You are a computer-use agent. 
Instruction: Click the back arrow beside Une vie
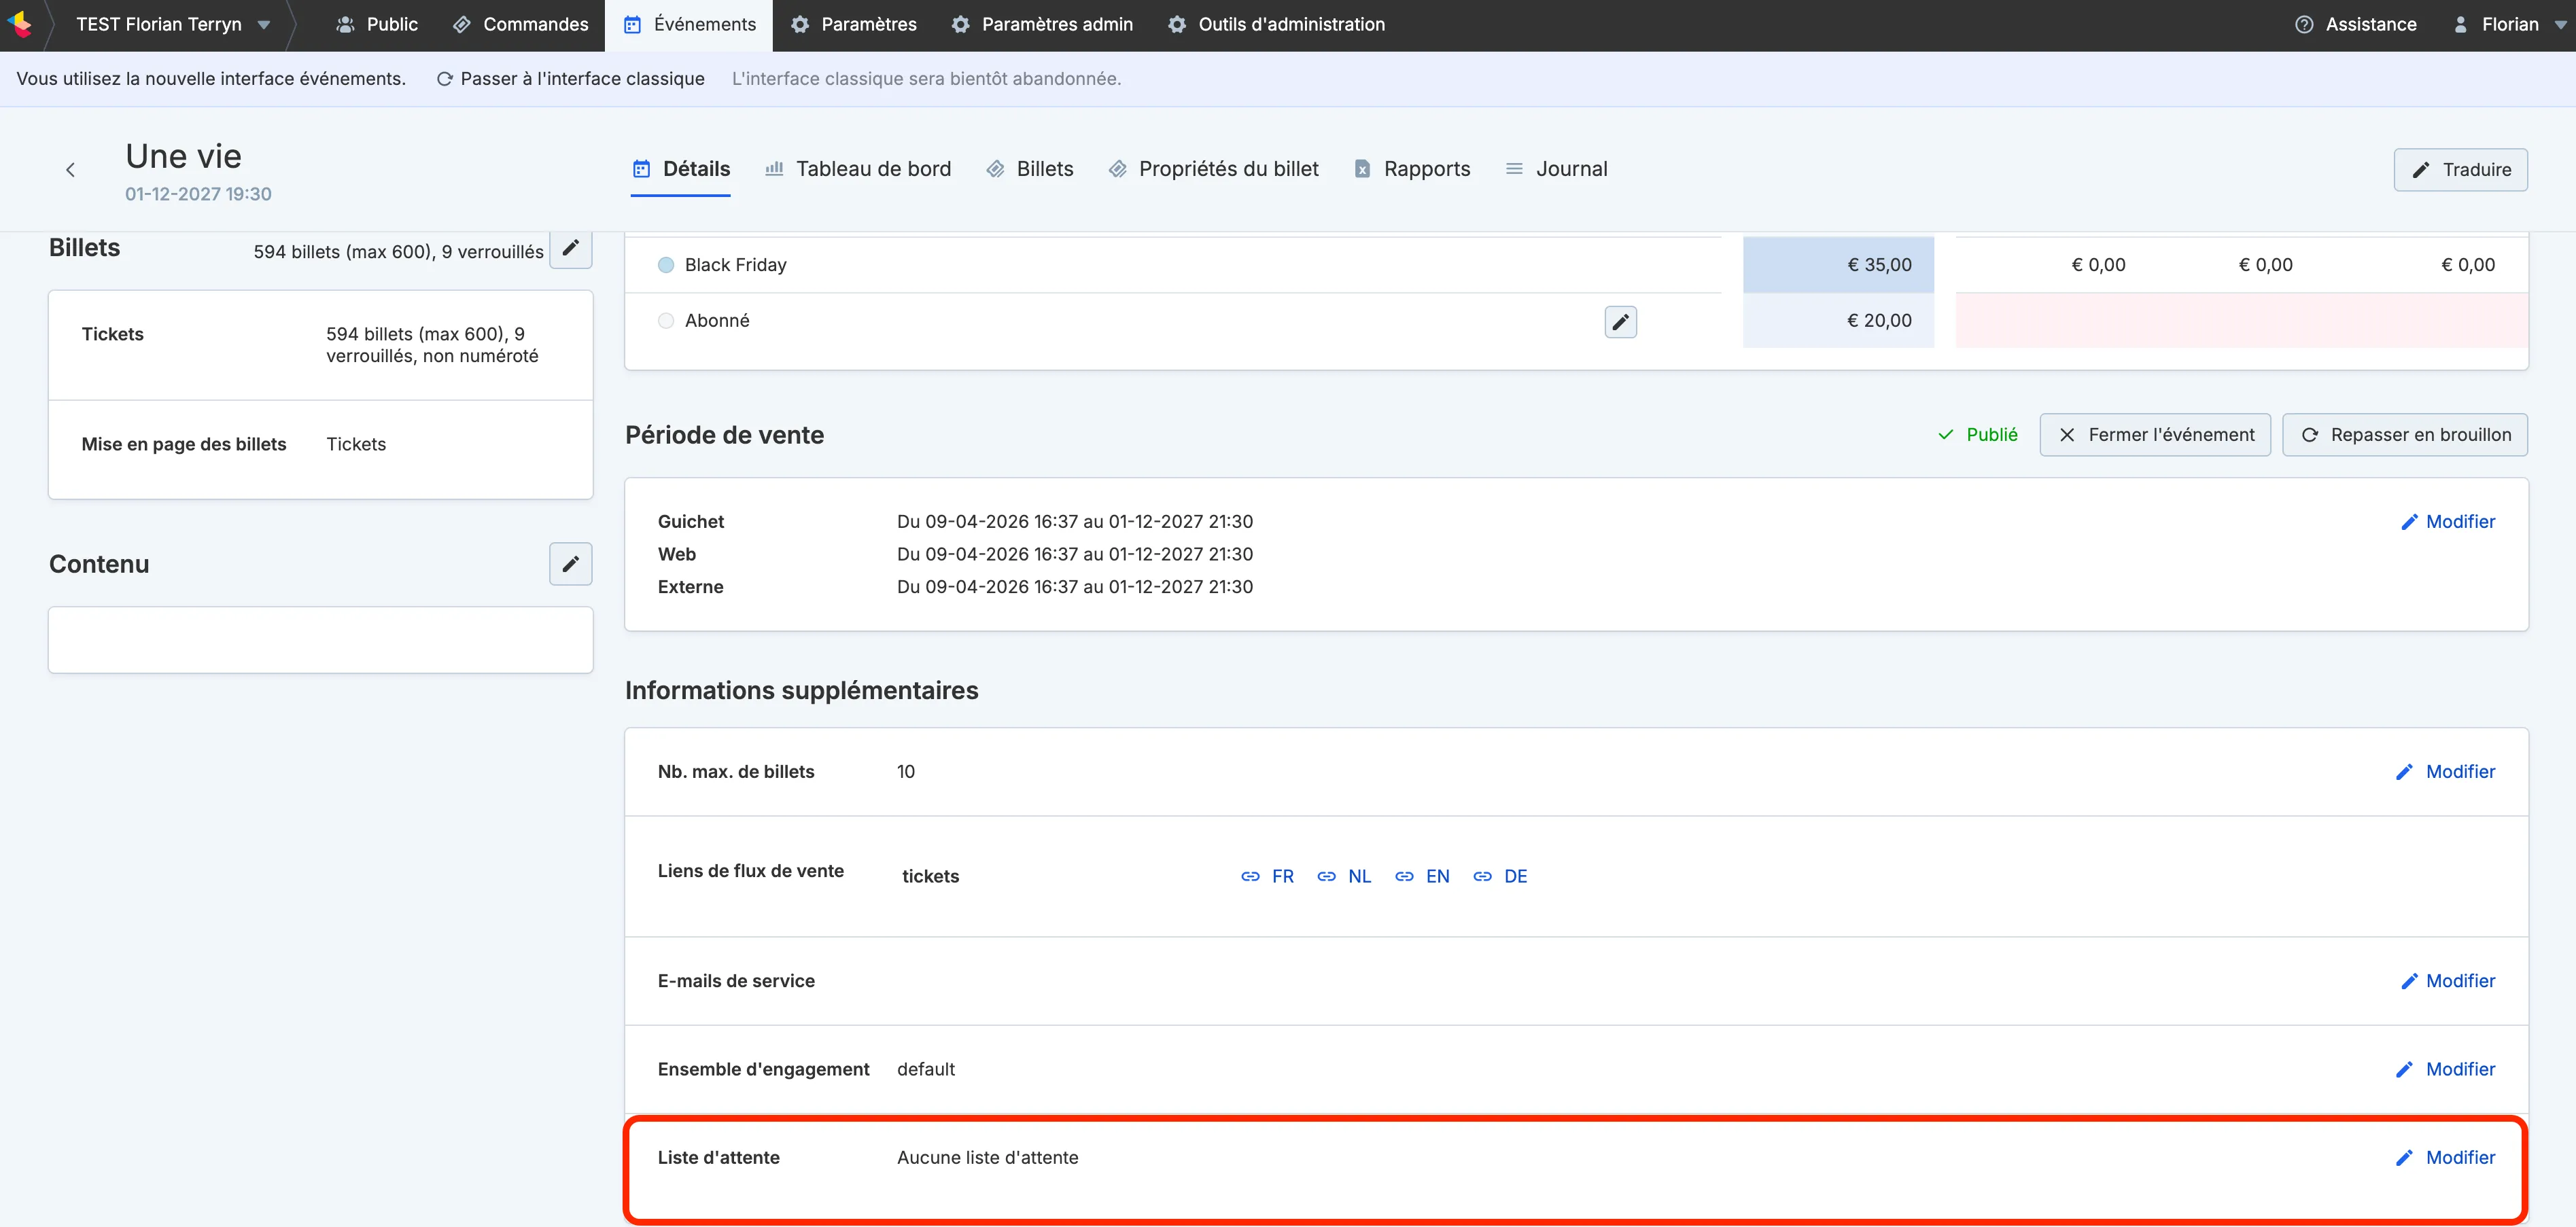(70, 170)
